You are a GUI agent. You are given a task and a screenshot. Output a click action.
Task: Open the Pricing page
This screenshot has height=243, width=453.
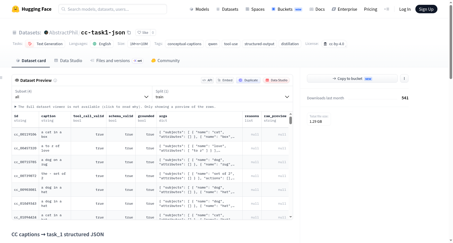coord(371,9)
